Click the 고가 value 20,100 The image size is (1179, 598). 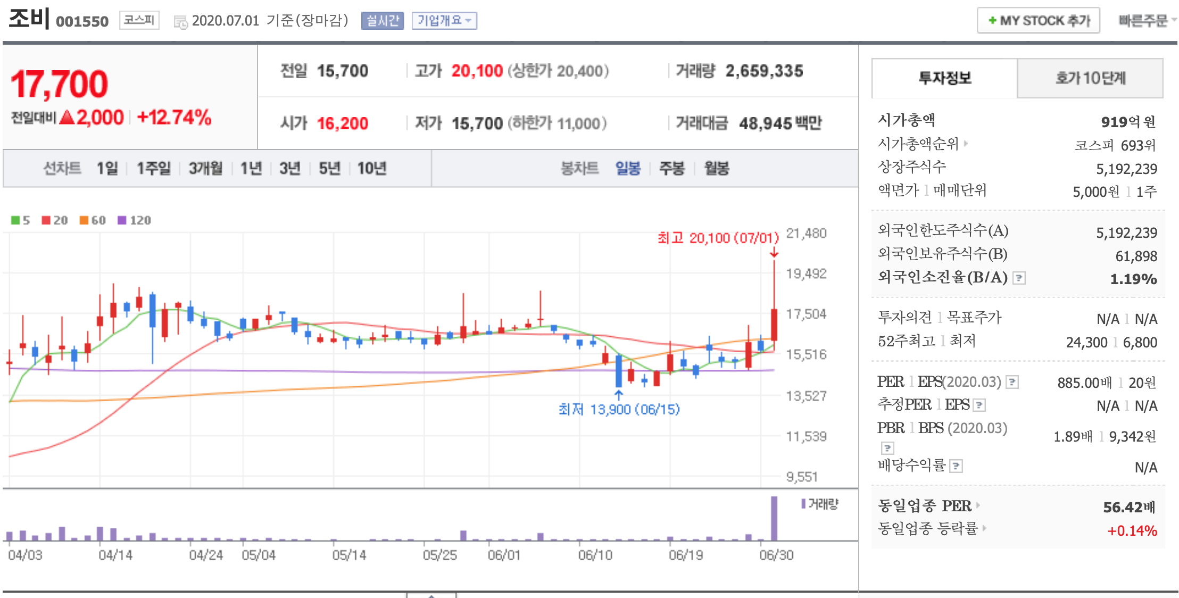477,71
